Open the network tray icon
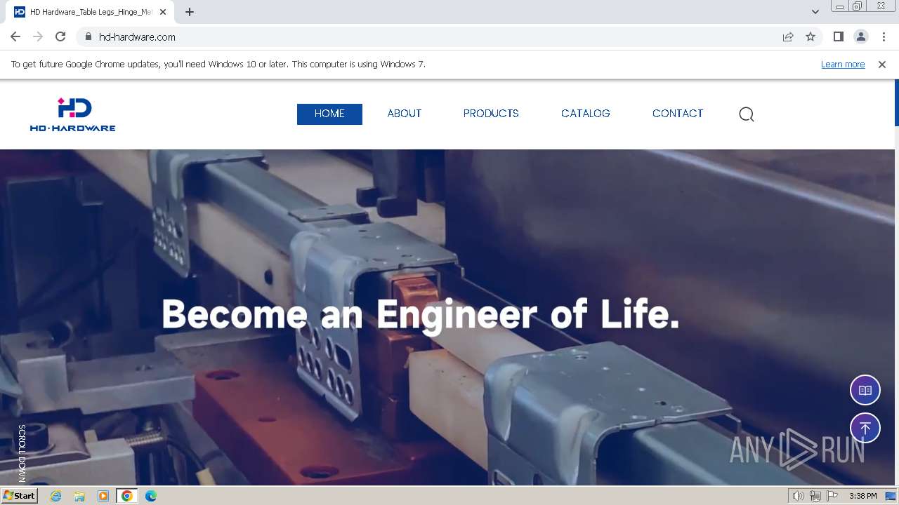This screenshot has height=505, width=899. [x=815, y=496]
